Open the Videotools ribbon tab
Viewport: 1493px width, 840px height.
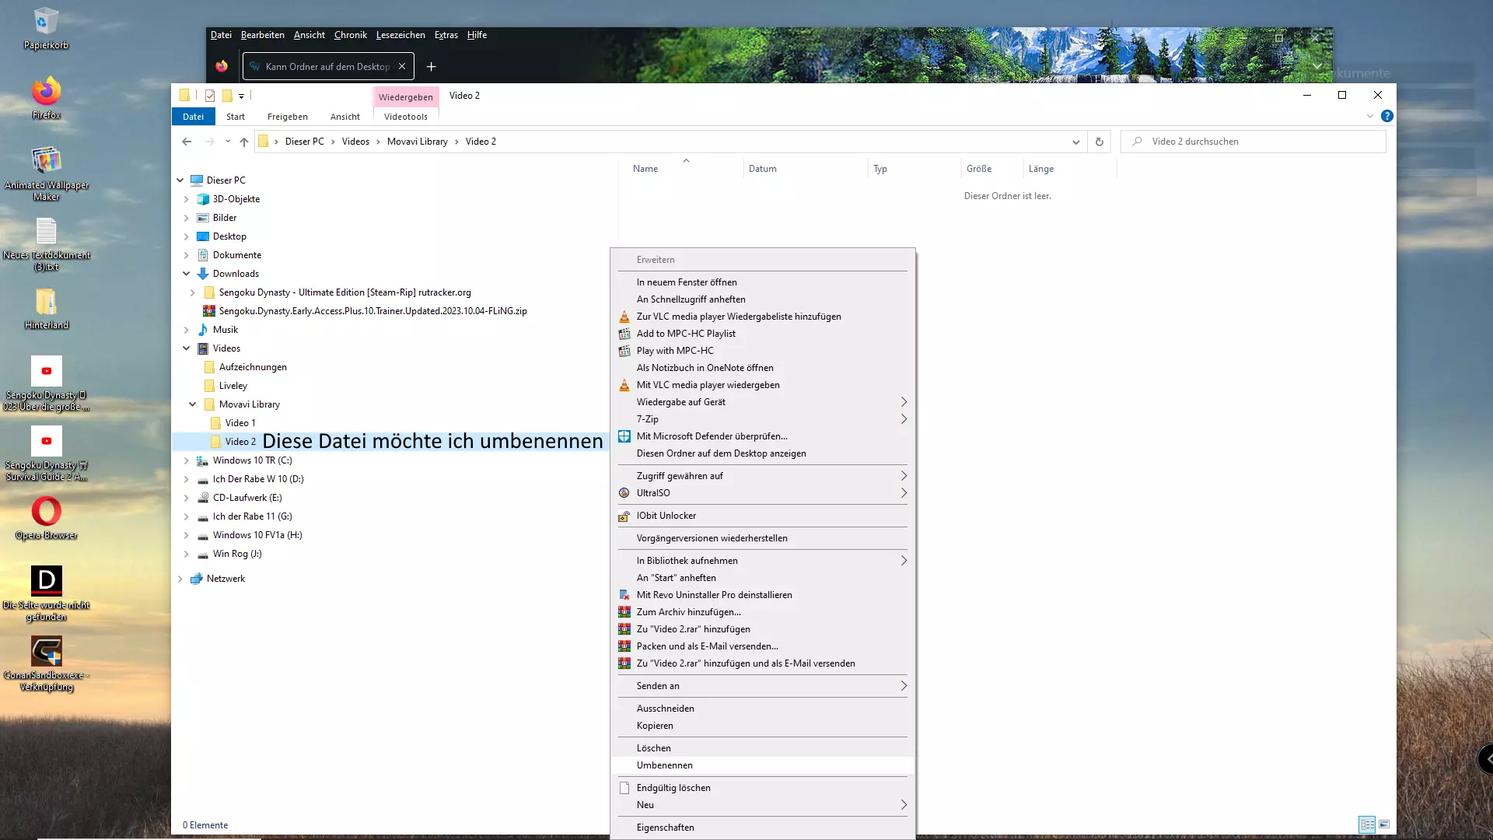(x=406, y=117)
